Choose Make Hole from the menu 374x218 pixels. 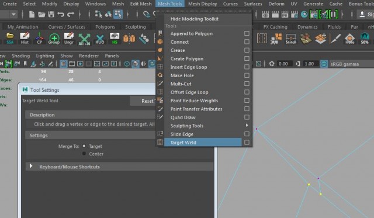point(182,75)
